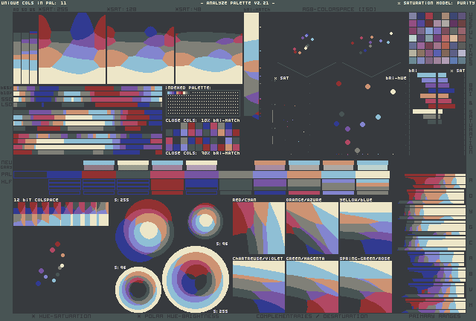Pick the light blue swatch in PAL row
This screenshot has width=476, height=321.
(x=338, y=175)
